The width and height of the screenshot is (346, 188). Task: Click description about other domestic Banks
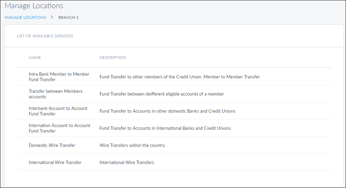tap(167, 111)
